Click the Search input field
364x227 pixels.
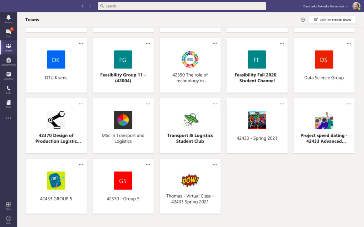[182, 6]
